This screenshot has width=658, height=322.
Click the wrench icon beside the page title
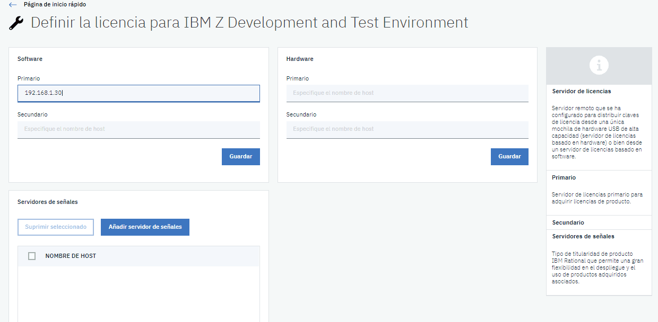coord(17,23)
